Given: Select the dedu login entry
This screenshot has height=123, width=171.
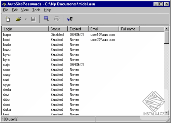Looking at the screenshot, I should point(7,90).
